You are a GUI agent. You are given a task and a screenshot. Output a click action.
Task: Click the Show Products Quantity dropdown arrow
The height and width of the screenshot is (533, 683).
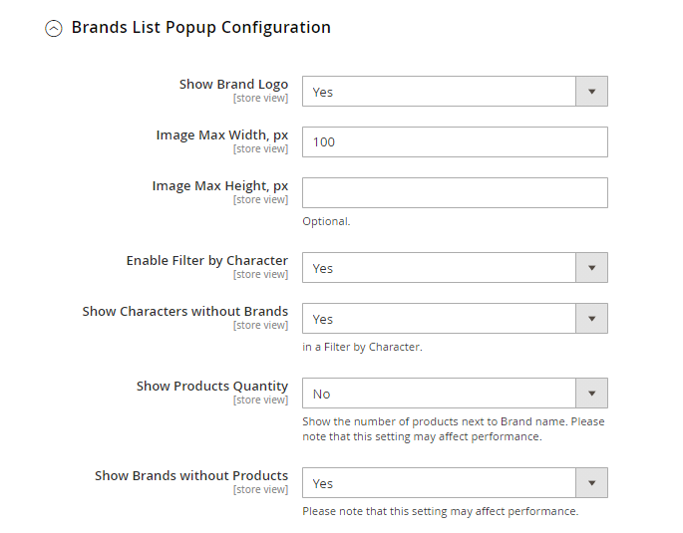[591, 394]
